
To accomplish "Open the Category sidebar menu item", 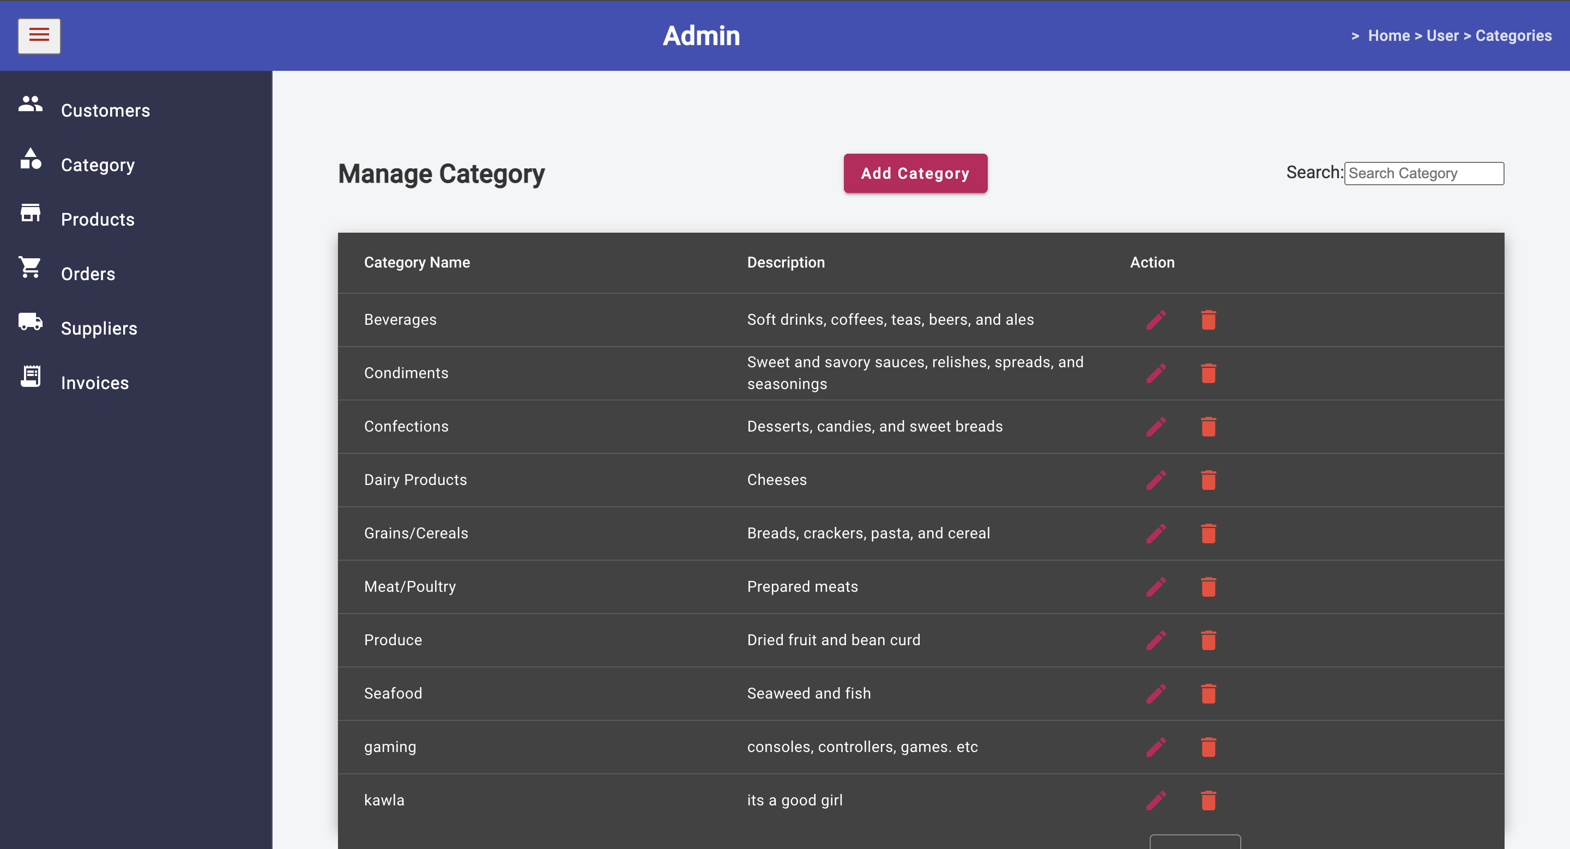I will [x=98, y=165].
